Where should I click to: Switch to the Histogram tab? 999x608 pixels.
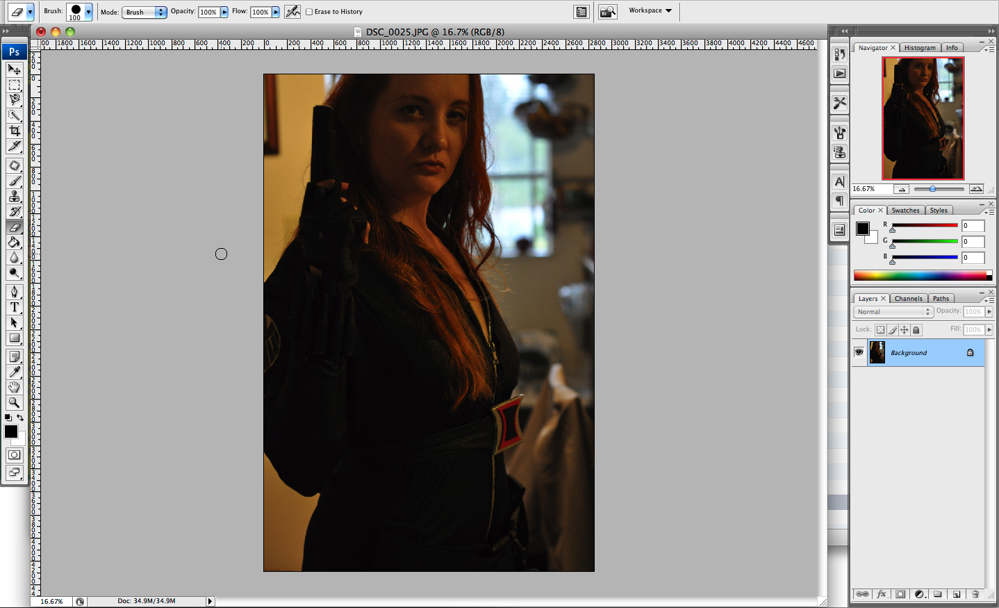tap(920, 48)
